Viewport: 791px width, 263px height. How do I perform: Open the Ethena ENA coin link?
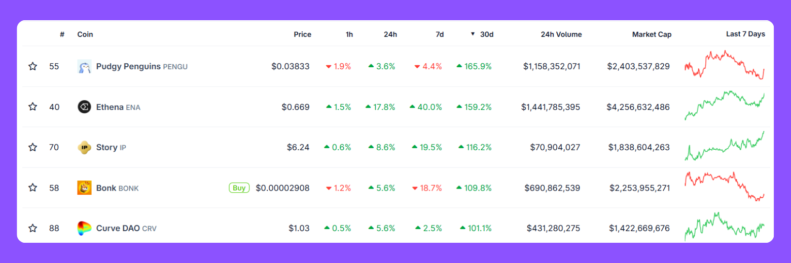coord(118,107)
